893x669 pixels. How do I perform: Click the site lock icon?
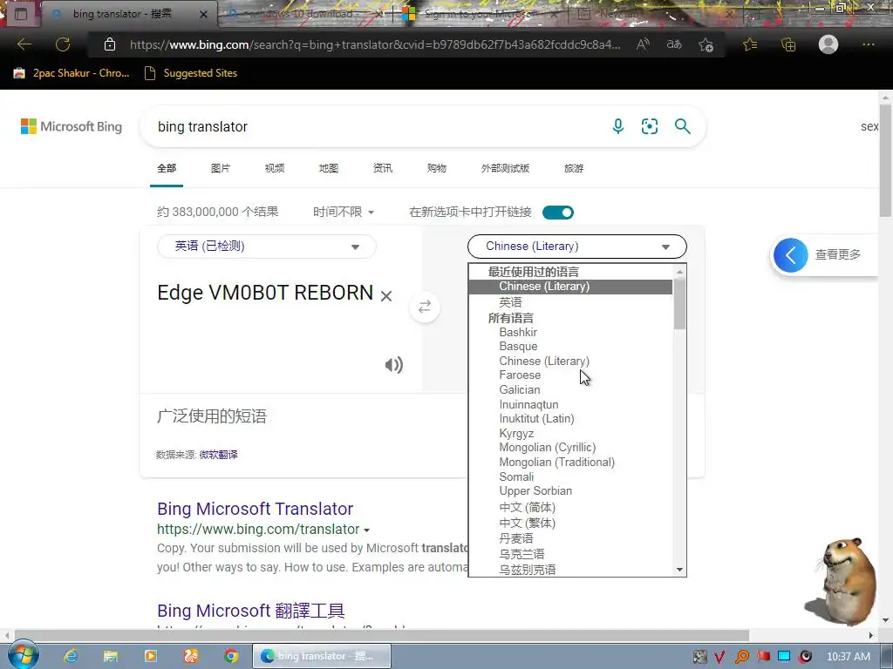coord(110,44)
